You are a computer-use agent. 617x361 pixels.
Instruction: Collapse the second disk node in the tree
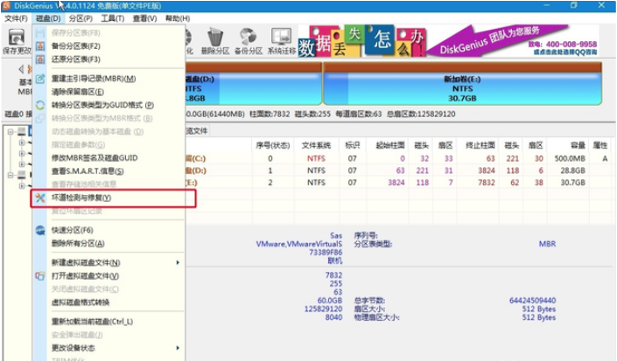pyautogui.click(x=11, y=175)
